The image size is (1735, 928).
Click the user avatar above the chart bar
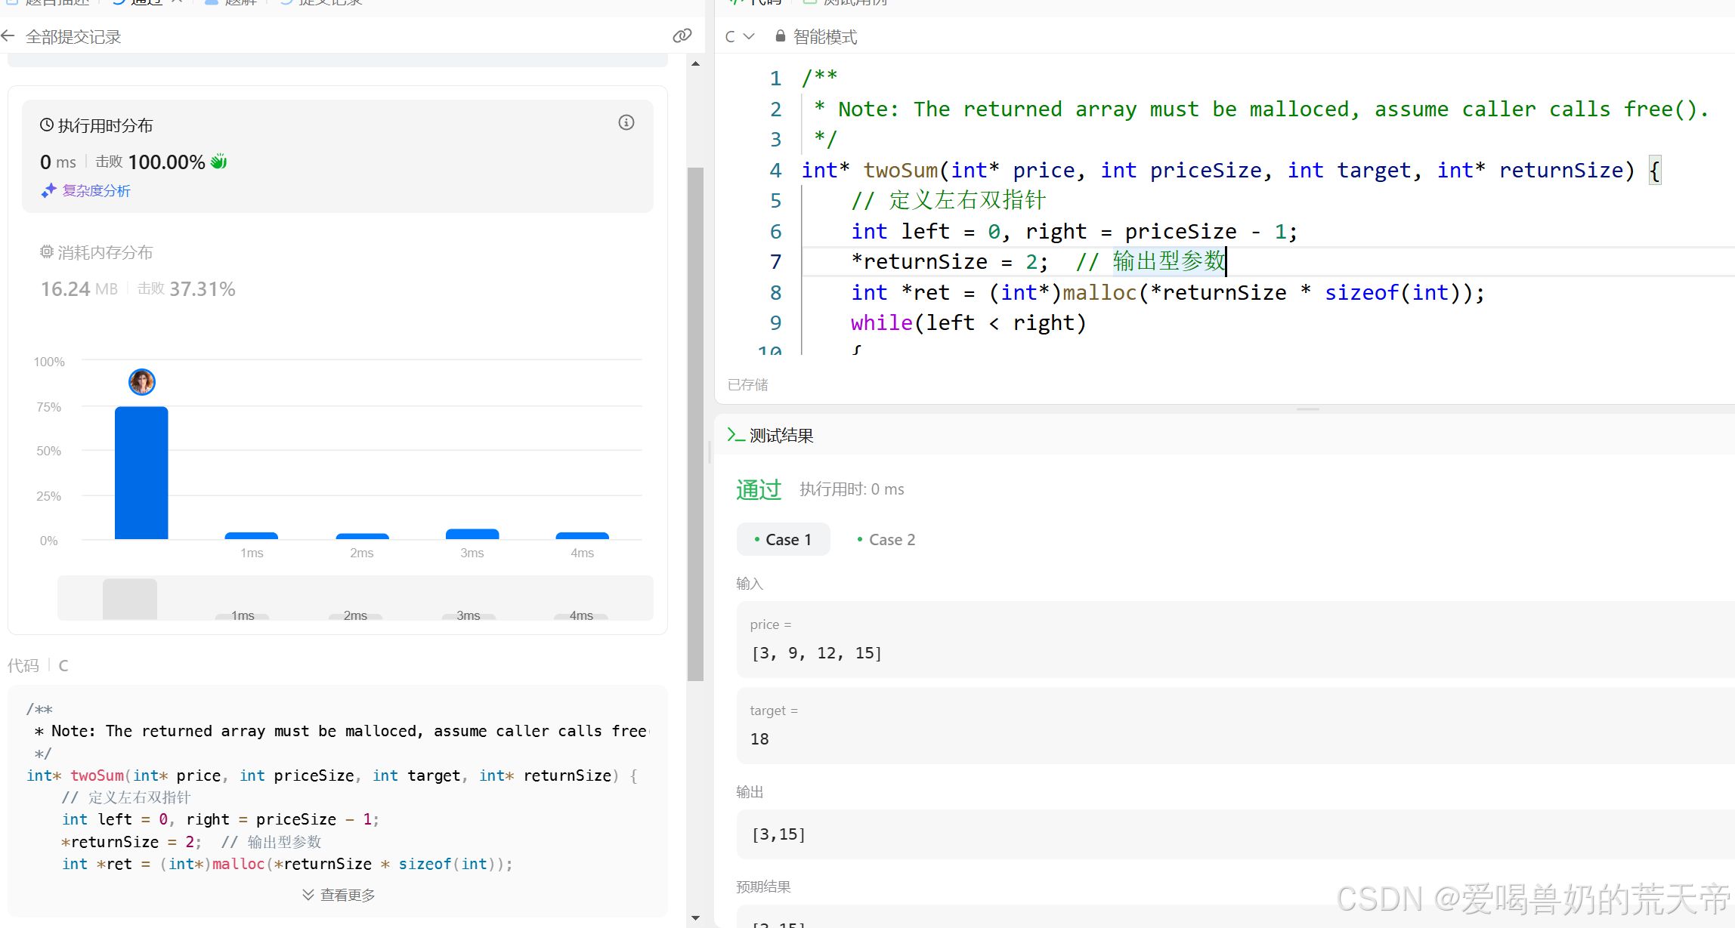pos(142,382)
